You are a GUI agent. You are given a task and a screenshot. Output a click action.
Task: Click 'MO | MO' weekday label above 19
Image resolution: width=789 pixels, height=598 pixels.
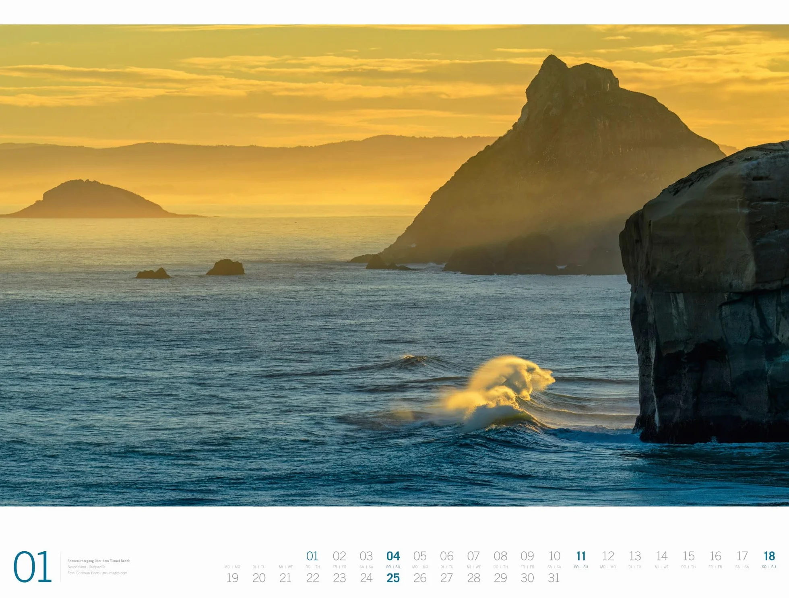coord(232,567)
